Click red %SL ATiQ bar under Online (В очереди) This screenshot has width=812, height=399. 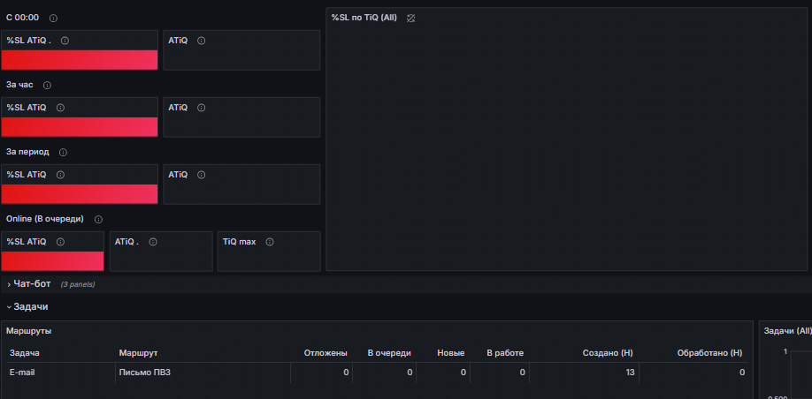[52, 260]
